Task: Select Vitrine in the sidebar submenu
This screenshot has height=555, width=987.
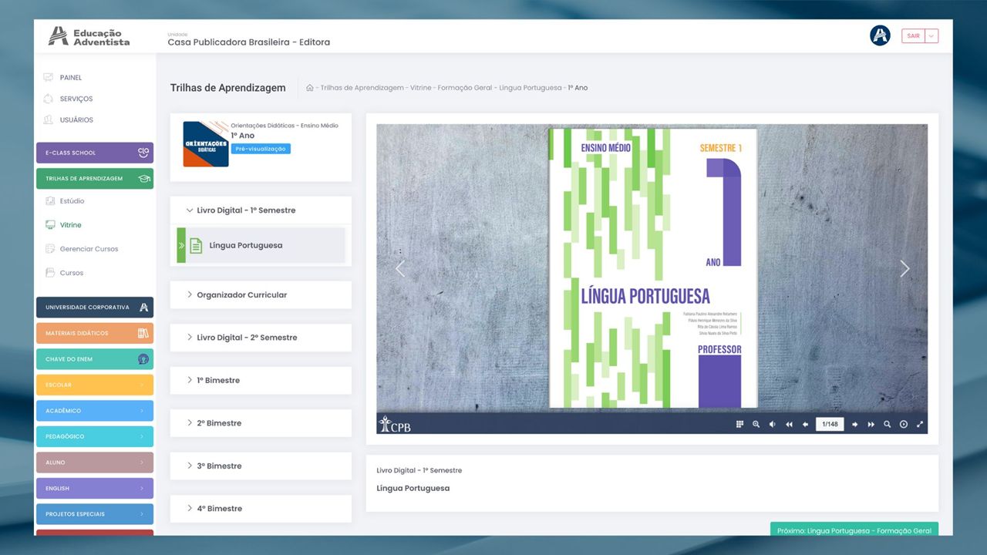Action: point(70,225)
